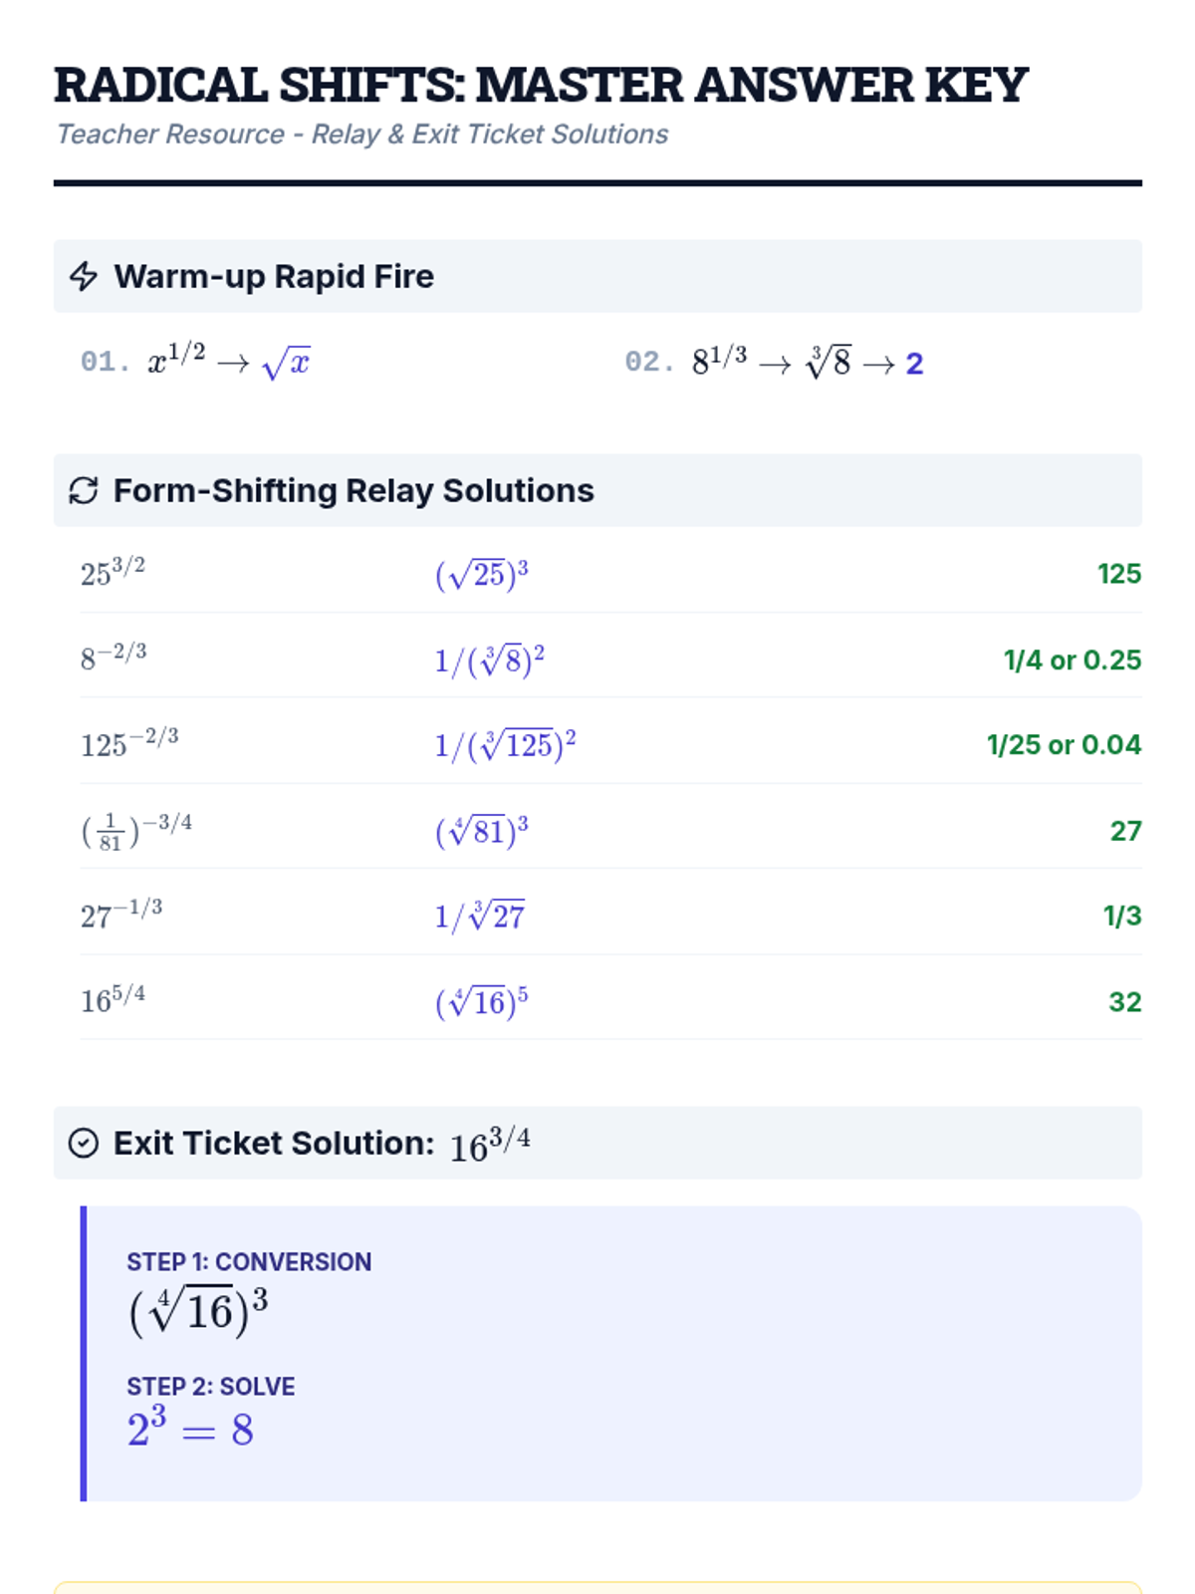
Task: Click the refresh arrows Relay icon
Action: (84, 490)
